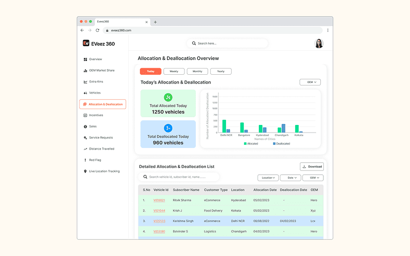Screen dimensions: 410x256
Task: Expand the OEM dropdown above the chart
Action: pyautogui.click(x=310, y=82)
